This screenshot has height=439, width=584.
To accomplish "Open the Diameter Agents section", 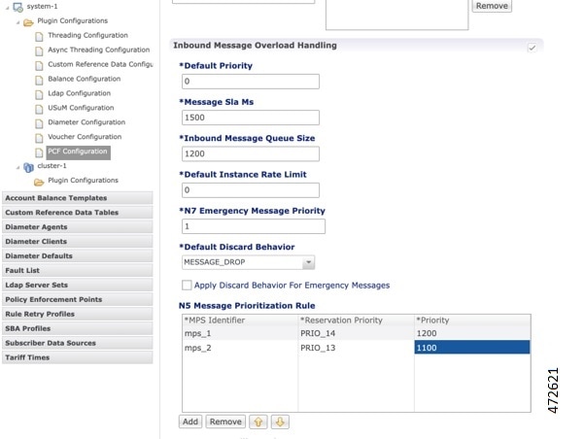I will pyautogui.click(x=35, y=226).
